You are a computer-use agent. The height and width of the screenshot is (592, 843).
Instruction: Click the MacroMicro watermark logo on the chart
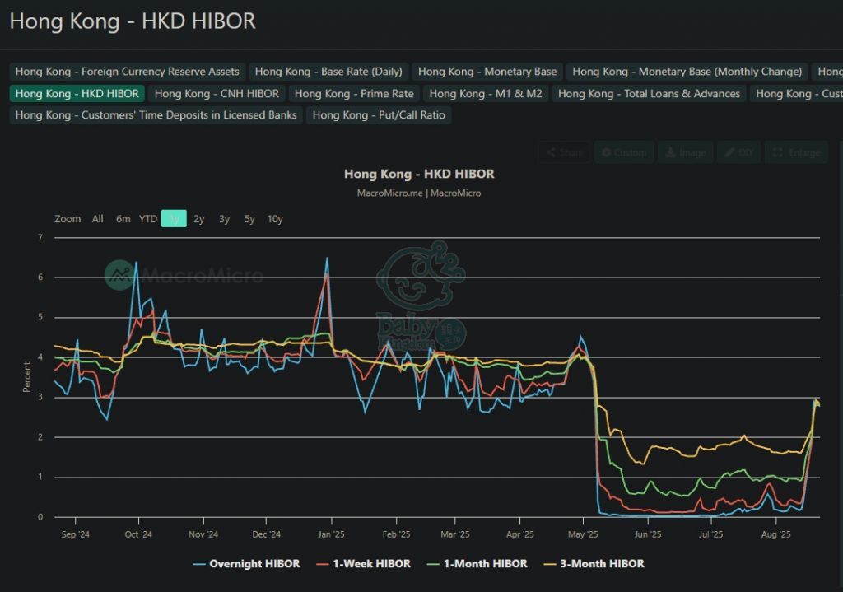[184, 275]
